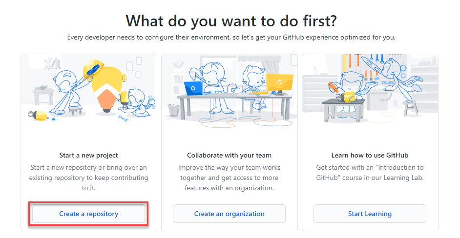Select the Learn how to use GitHub heading
460x238 pixels.
[x=370, y=156]
